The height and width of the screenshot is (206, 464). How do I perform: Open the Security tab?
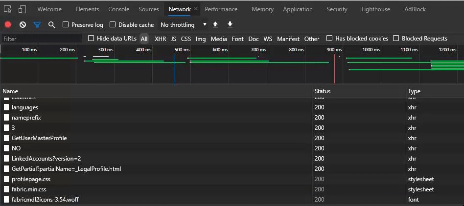pyautogui.click(x=337, y=9)
